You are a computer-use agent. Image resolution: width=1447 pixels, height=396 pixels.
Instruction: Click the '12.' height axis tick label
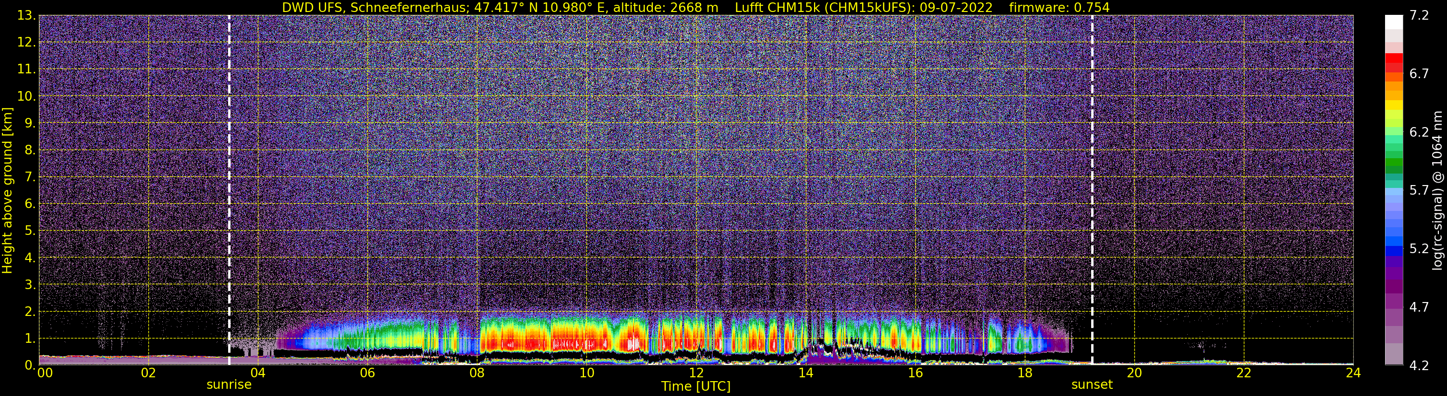[26, 43]
